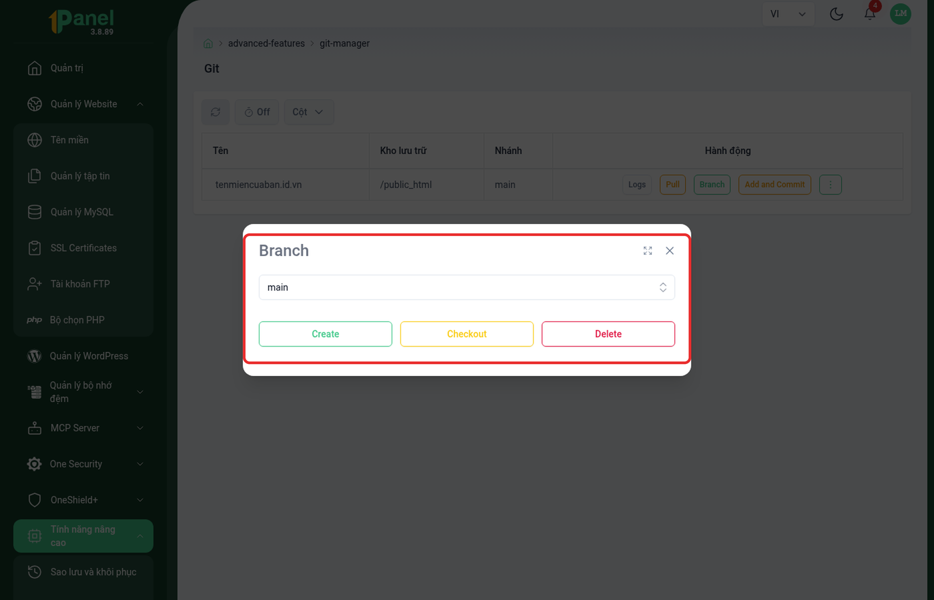The height and width of the screenshot is (600, 934).
Task: Collapse the Quản lý Website section
Action: 83,104
